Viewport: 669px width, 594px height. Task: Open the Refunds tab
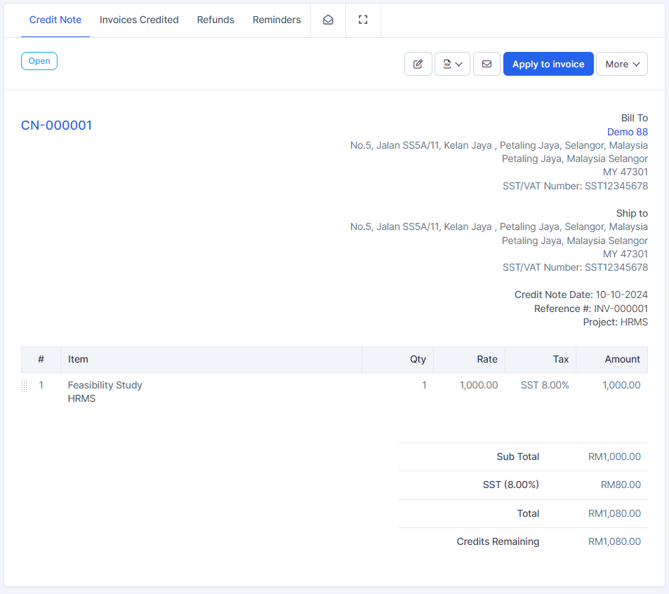(x=216, y=20)
